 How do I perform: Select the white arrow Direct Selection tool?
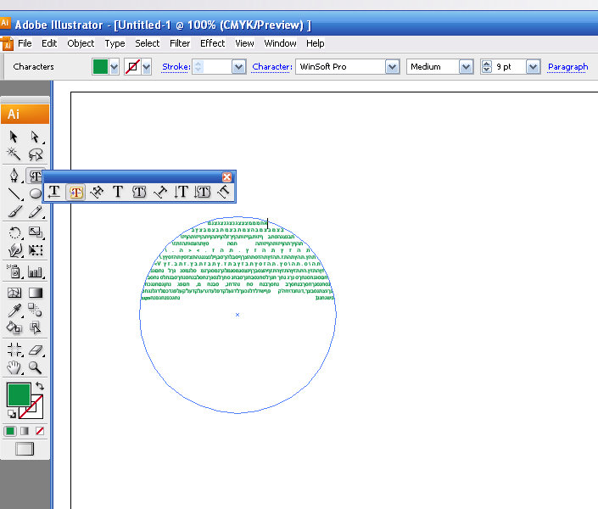tap(35, 137)
